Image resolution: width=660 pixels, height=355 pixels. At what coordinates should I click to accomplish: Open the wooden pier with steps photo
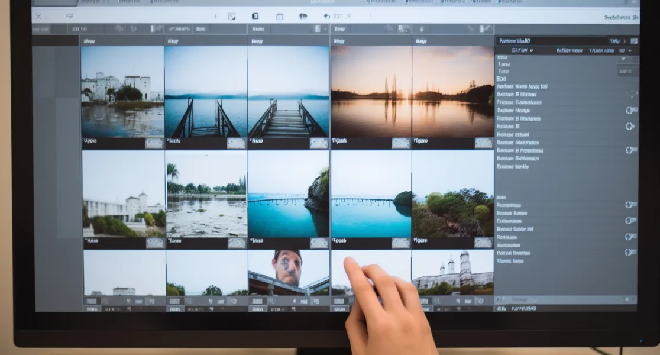(289, 91)
